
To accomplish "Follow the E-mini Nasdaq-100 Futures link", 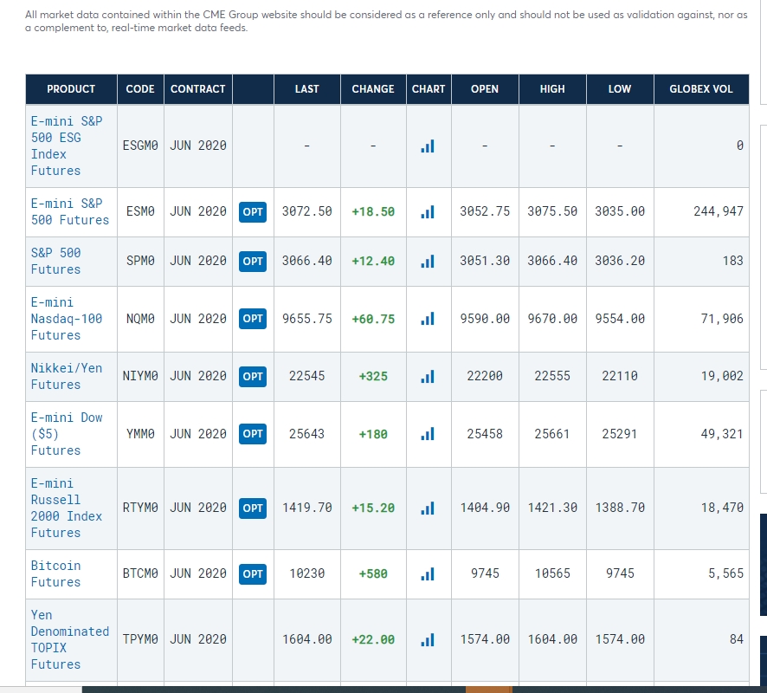I will click(67, 319).
